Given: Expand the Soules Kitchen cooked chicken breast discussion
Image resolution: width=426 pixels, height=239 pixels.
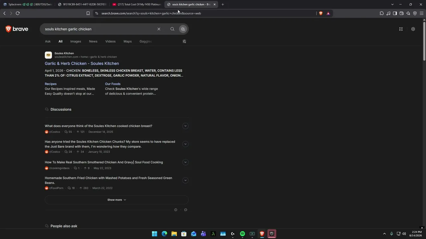Looking at the screenshot, I should 185,126.
